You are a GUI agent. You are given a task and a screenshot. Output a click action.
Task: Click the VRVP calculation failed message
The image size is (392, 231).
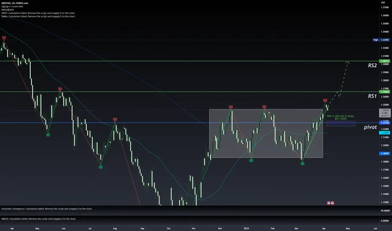[38, 13]
